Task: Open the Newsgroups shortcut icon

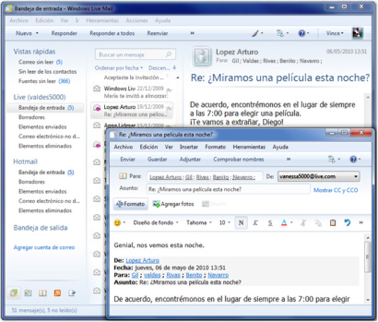Action: coord(72,293)
